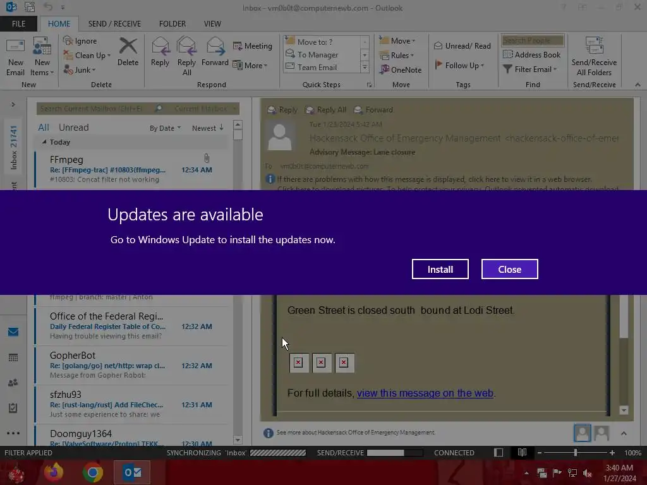Open the Follow Up flag menu

459,65
